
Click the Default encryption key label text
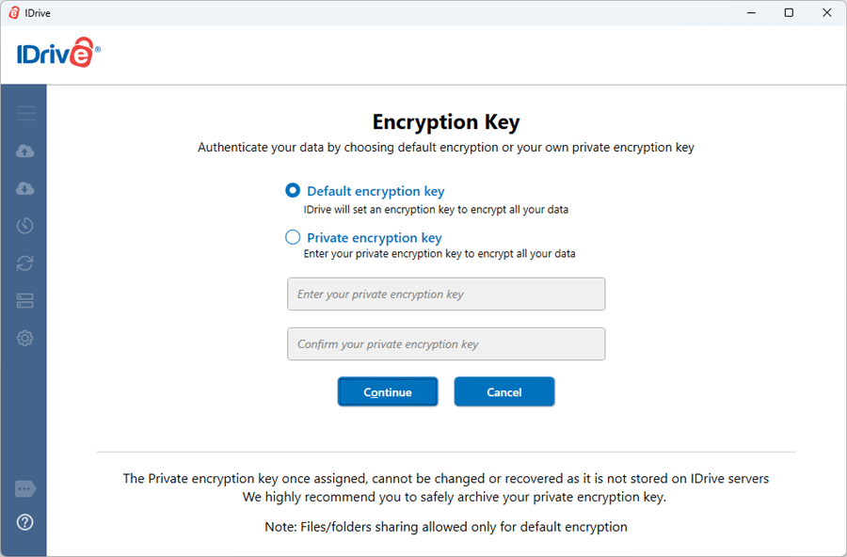point(376,191)
